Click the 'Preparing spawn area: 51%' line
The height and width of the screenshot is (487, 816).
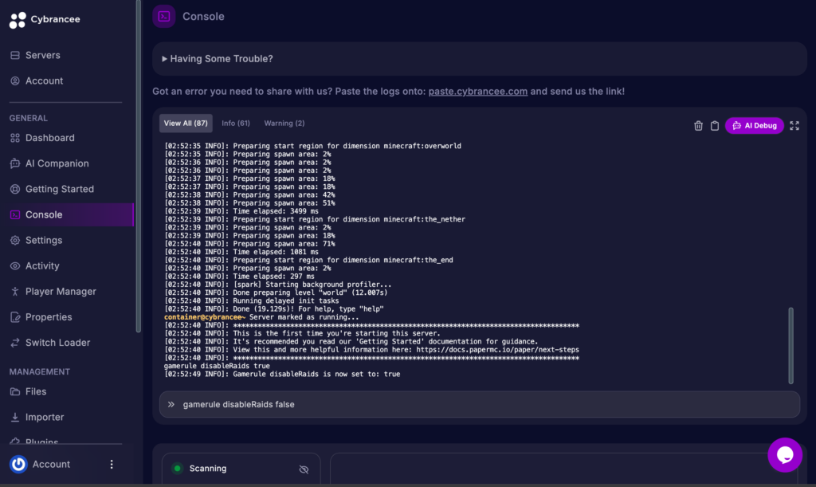coord(249,203)
